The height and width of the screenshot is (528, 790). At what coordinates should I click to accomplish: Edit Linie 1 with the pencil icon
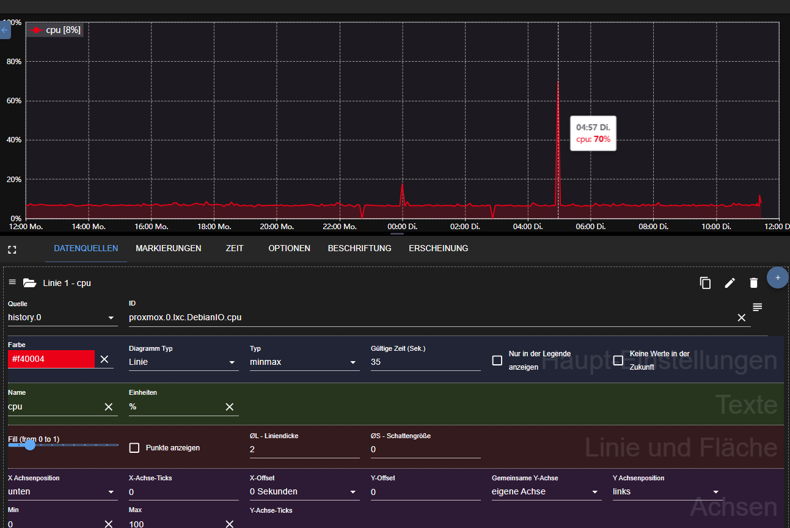pos(730,283)
